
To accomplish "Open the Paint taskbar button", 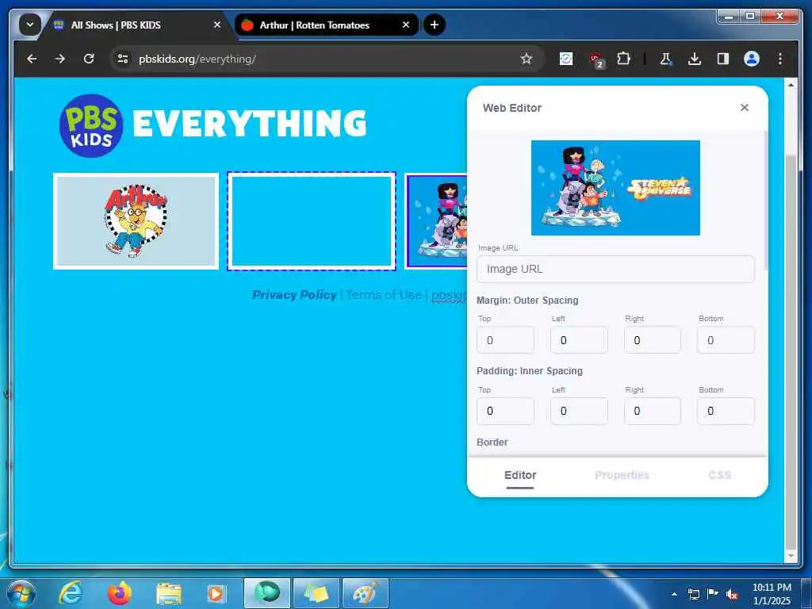I will point(365,593).
